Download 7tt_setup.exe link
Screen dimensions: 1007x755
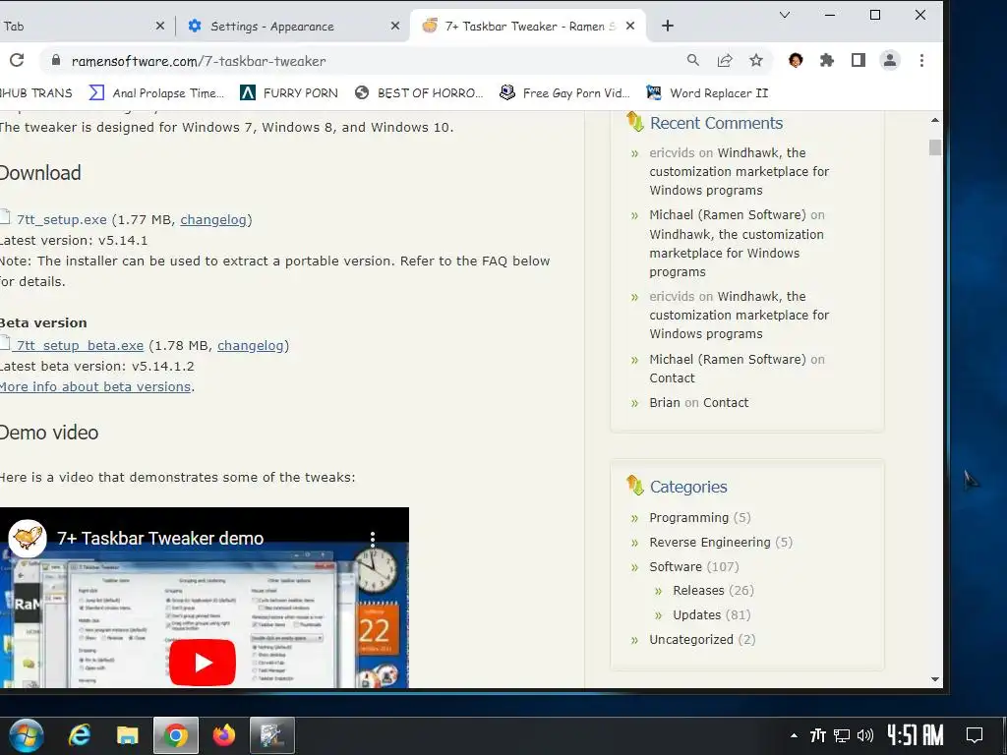point(62,219)
